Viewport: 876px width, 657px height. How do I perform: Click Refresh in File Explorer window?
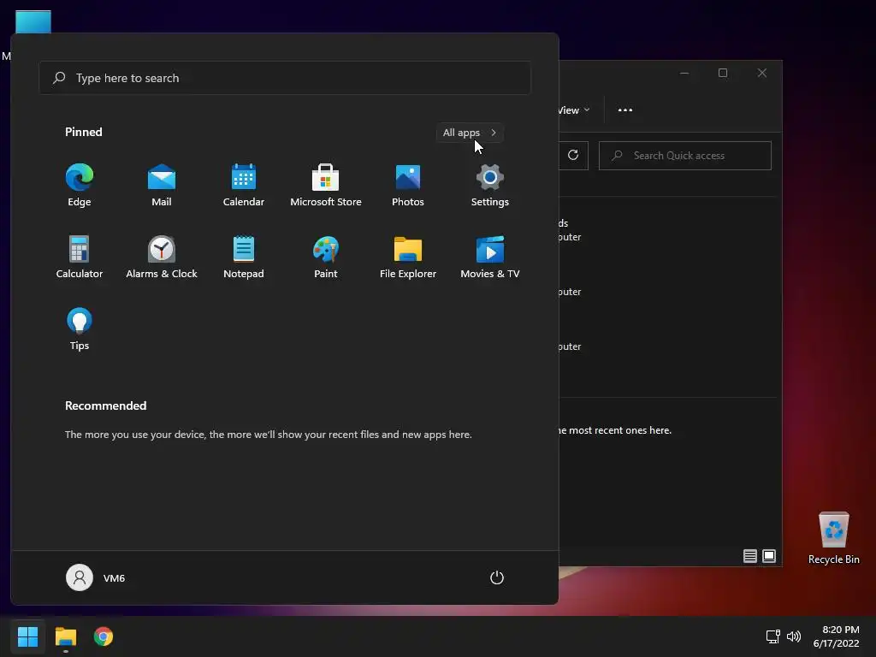point(573,156)
